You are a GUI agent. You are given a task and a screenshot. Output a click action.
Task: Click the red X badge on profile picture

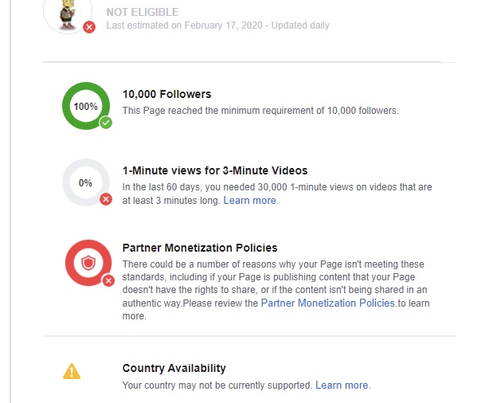pos(89,27)
